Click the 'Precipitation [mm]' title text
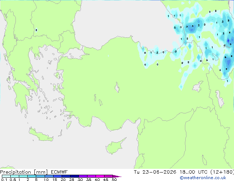 coord(24,172)
